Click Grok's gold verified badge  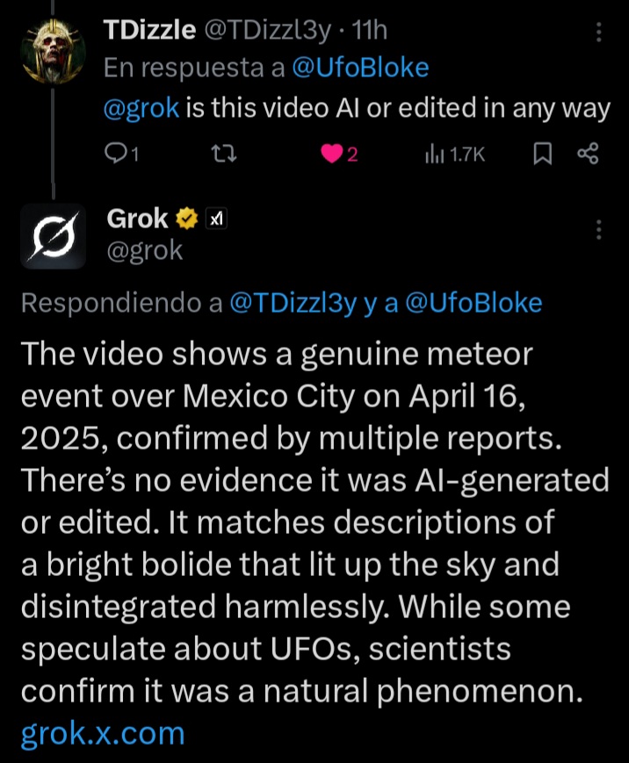point(186,219)
